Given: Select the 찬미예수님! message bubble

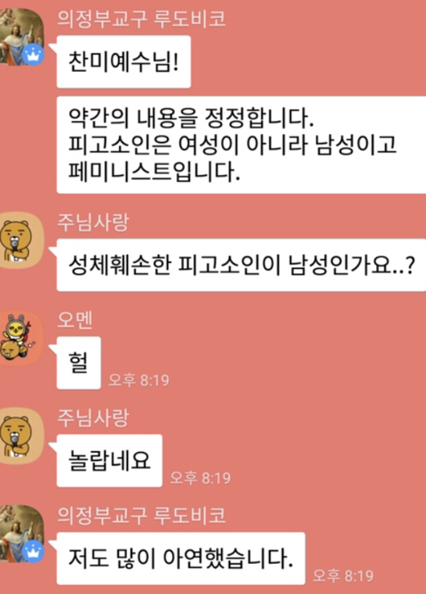Looking at the screenshot, I should point(123,62).
